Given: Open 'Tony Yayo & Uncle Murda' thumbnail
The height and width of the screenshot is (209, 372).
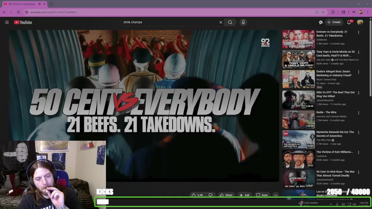Looking at the screenshot, I should pyautogui.click(x=298, y=59).
